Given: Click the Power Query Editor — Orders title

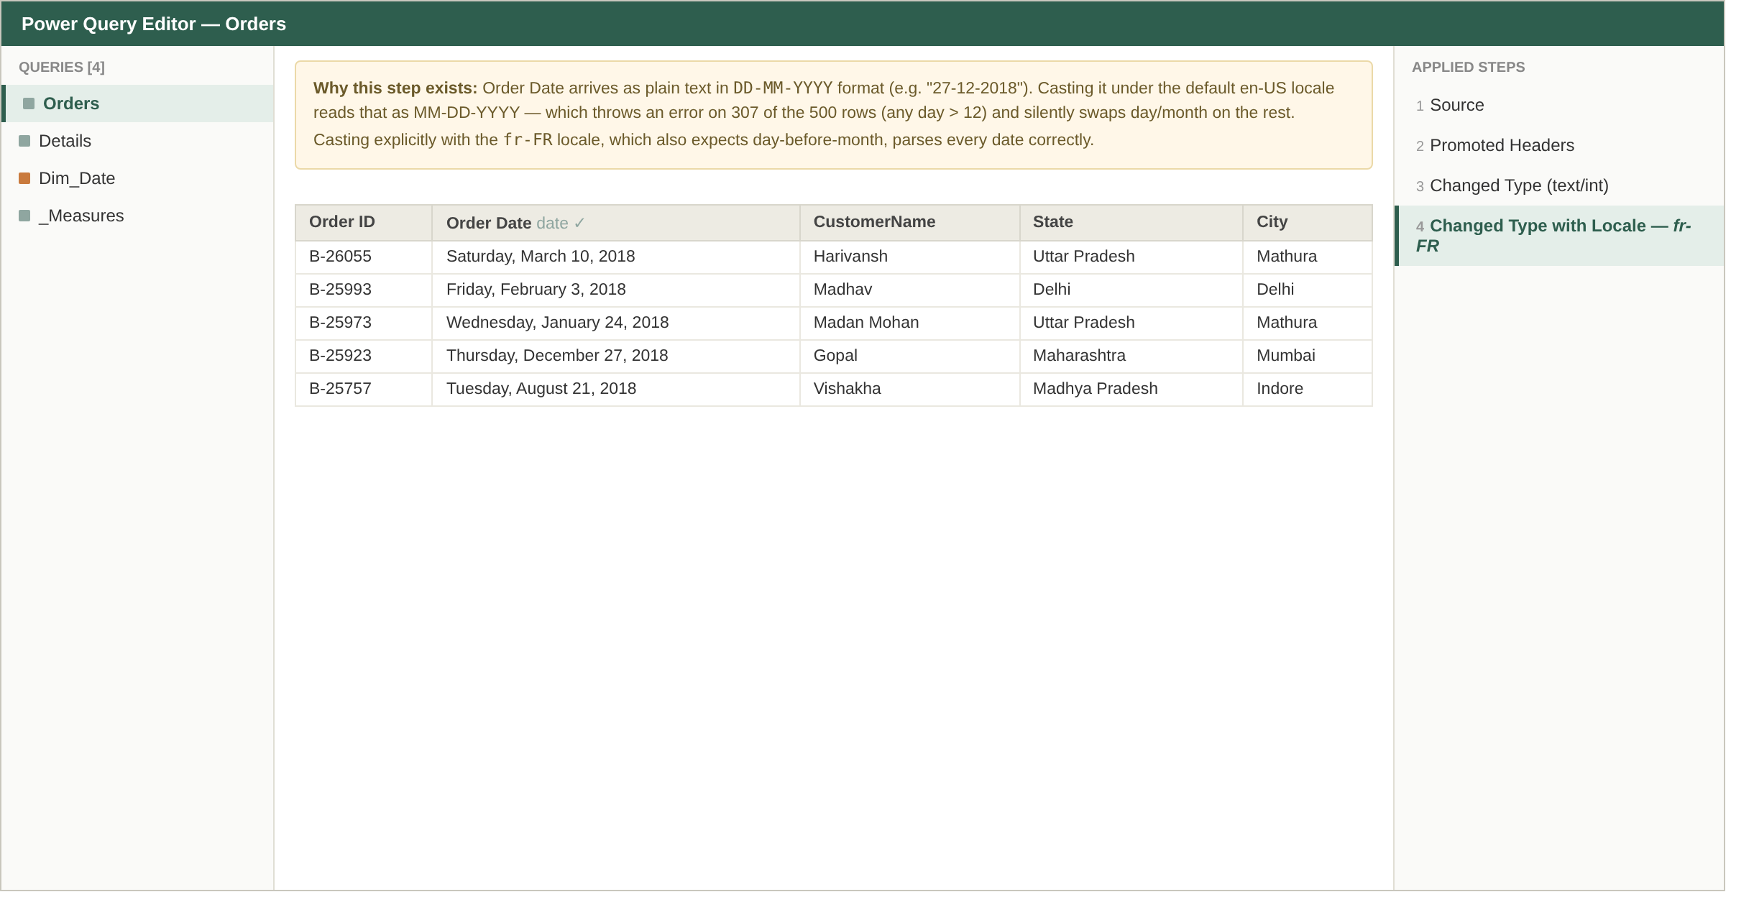Looking at the screenshot, I should (154, 24).
